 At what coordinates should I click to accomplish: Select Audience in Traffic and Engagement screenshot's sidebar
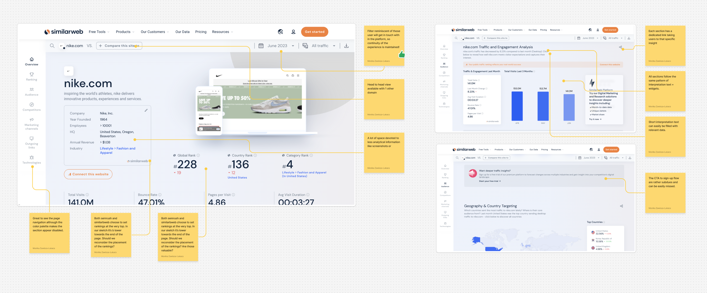pos(444,65)
